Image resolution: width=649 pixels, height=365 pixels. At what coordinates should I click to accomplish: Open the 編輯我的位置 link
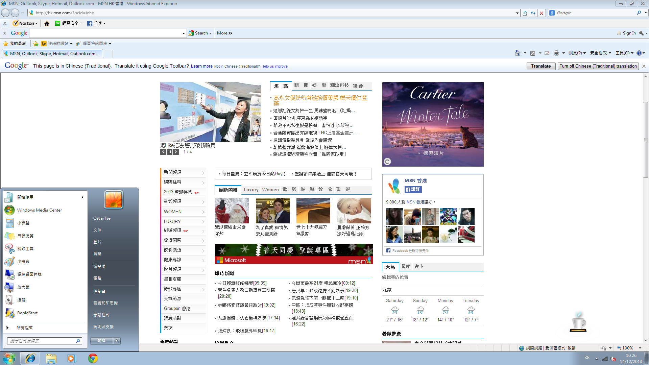(x=395, y=277)
